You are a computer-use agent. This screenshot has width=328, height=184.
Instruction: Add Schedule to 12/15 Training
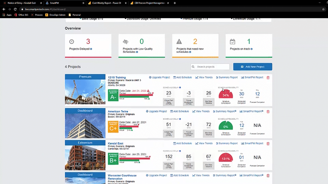point(182,77)
